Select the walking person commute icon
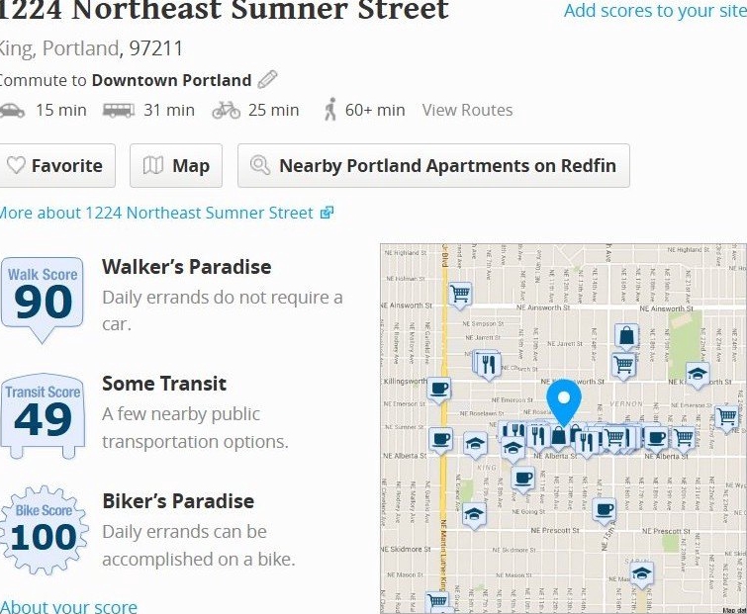 coord(330,109)
